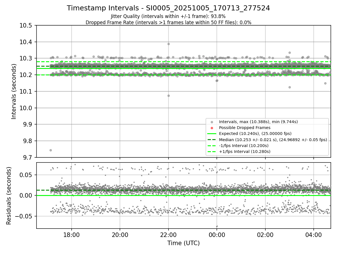
Task: Select legend entry starting 'Median (10.253 +/- 0.021 s)'
Action: (x=273, y=140)
